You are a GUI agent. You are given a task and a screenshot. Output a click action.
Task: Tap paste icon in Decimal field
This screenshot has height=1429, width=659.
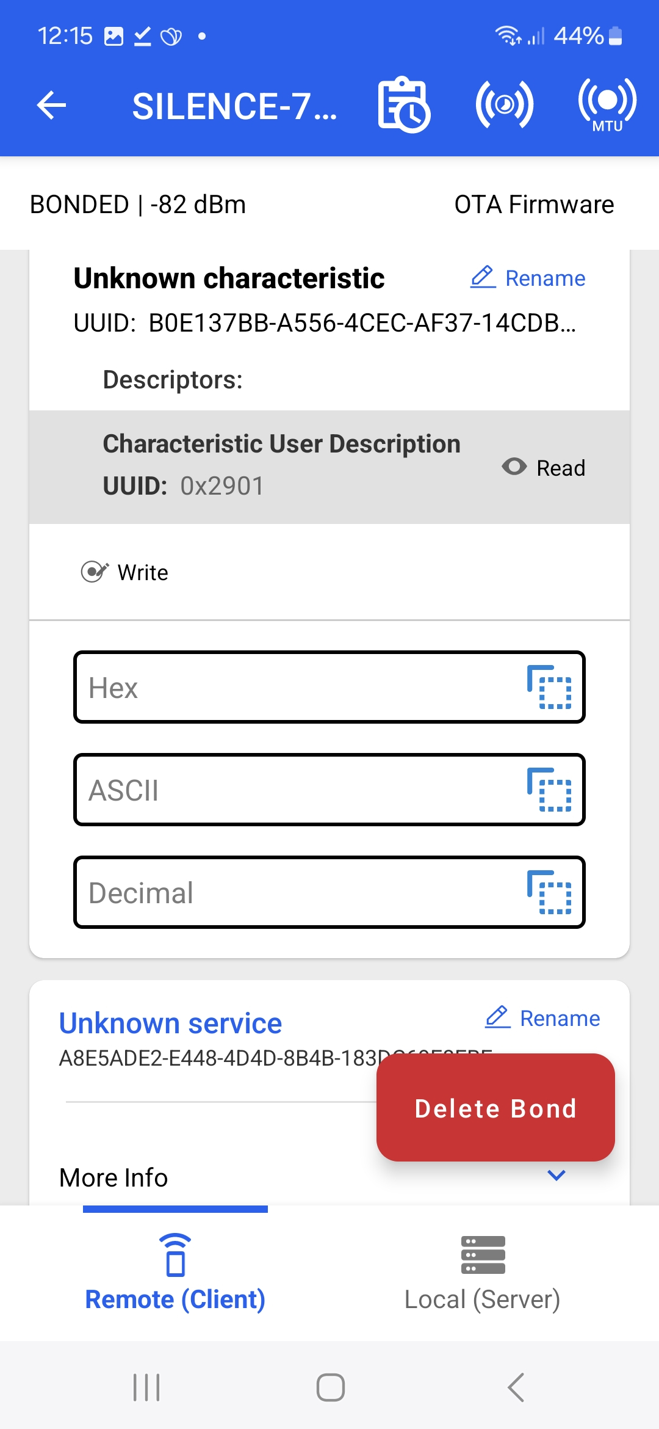coord(549,892)
